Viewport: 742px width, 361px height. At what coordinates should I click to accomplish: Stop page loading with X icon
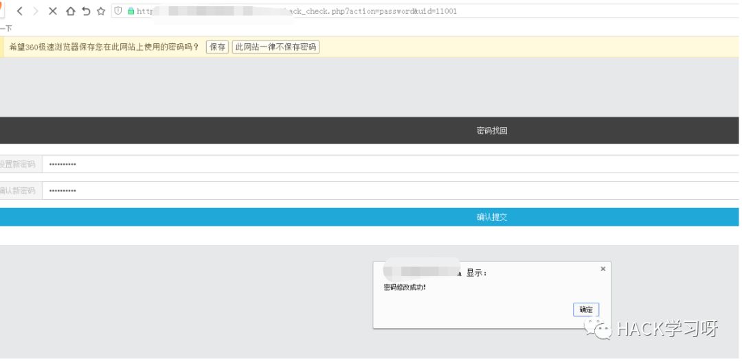click(x=53, y=12)
